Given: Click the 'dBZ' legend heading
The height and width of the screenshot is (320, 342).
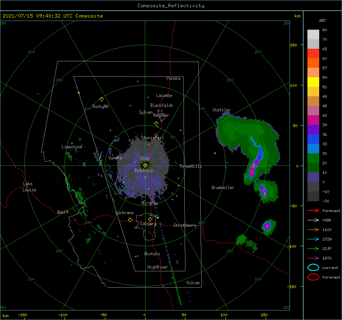Looking at the screenshot, I should pyautogui.click(x=322, y=20).
